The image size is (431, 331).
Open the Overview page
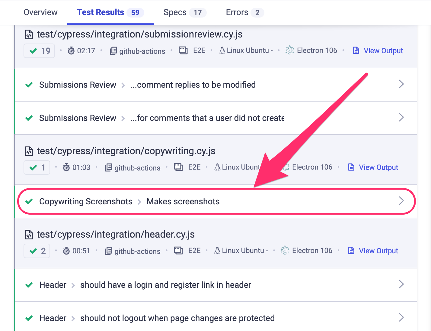pos(40,12)
